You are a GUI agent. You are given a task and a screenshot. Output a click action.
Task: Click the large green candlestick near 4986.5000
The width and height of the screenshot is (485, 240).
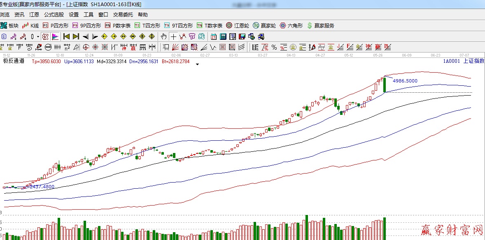[384, 85]
